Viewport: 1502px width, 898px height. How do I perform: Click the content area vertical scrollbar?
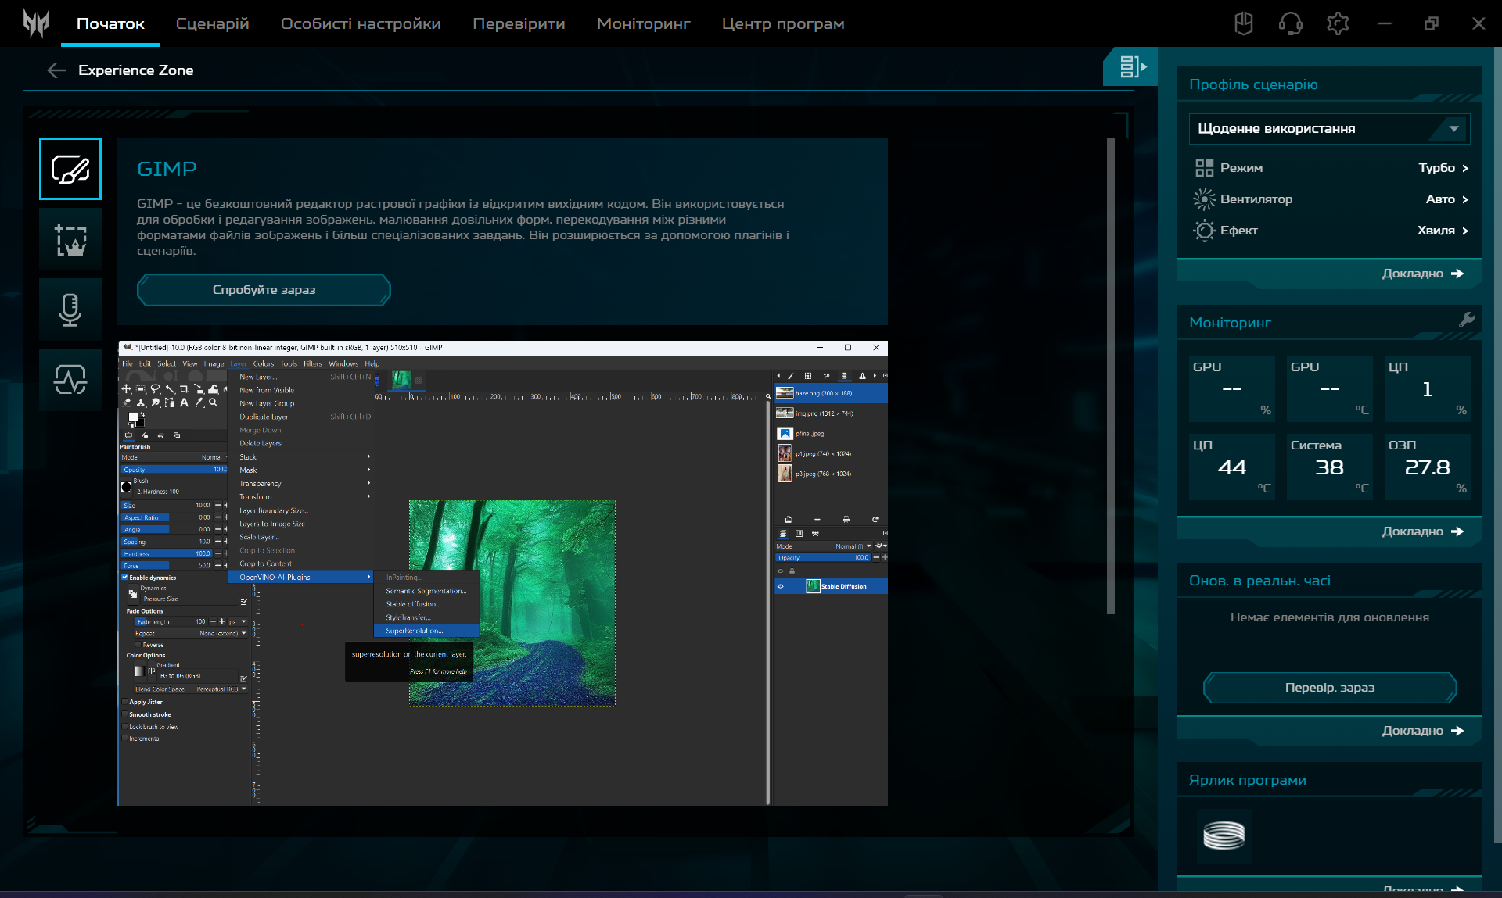pos(1110,375)
